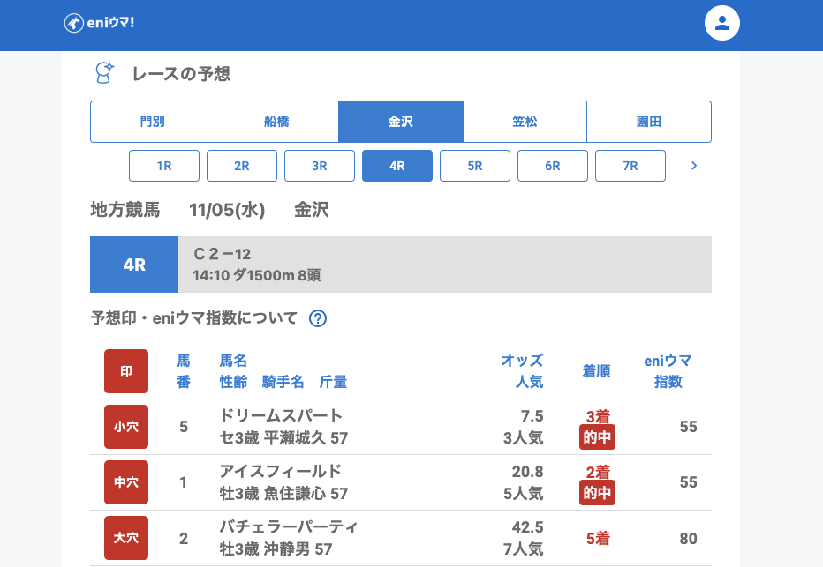The image size is (823, 567).
Task: Choose the 7R race button
Action: [x=630, y=166]
